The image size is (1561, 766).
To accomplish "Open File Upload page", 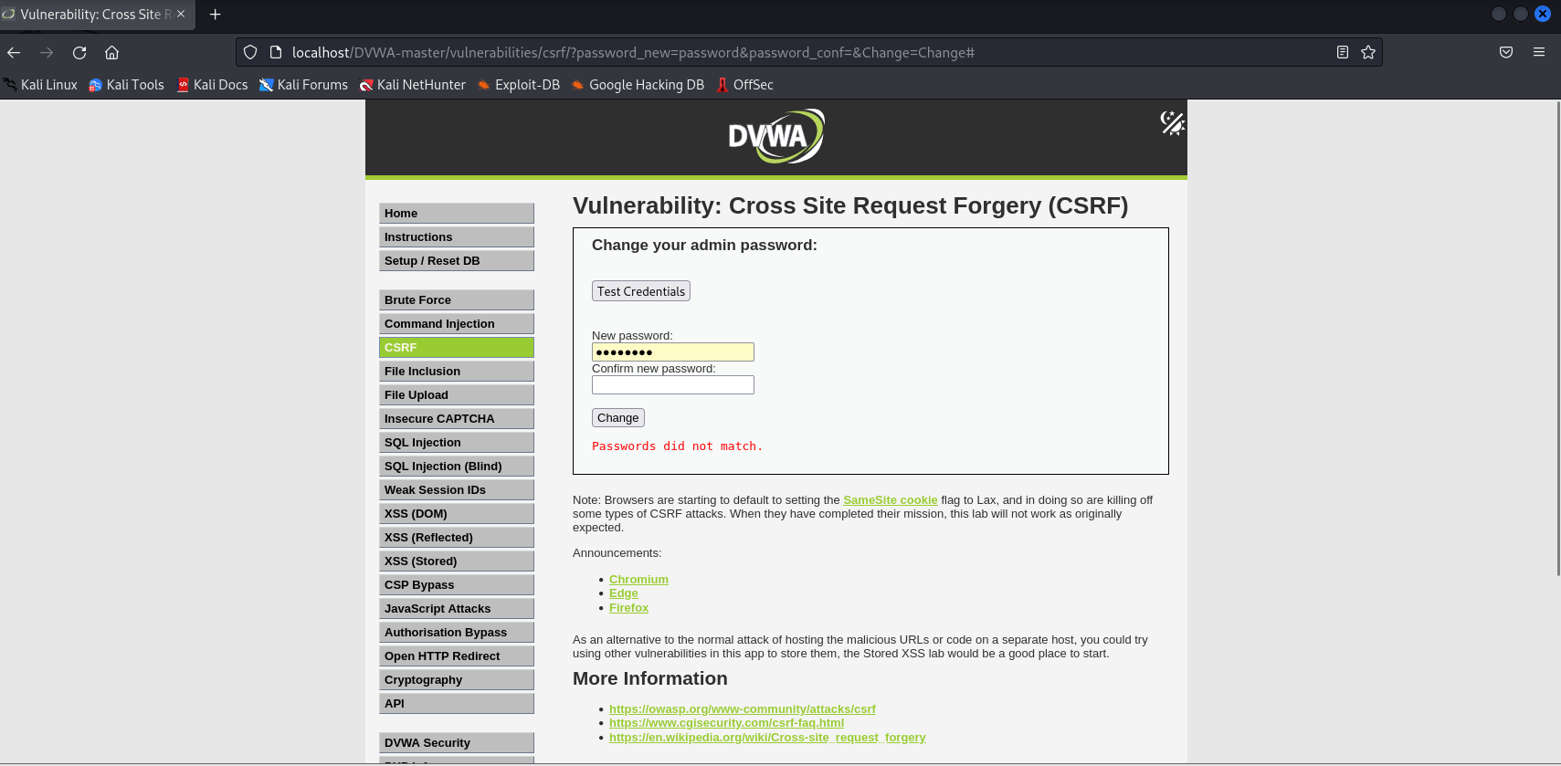I will click(457, 394).
